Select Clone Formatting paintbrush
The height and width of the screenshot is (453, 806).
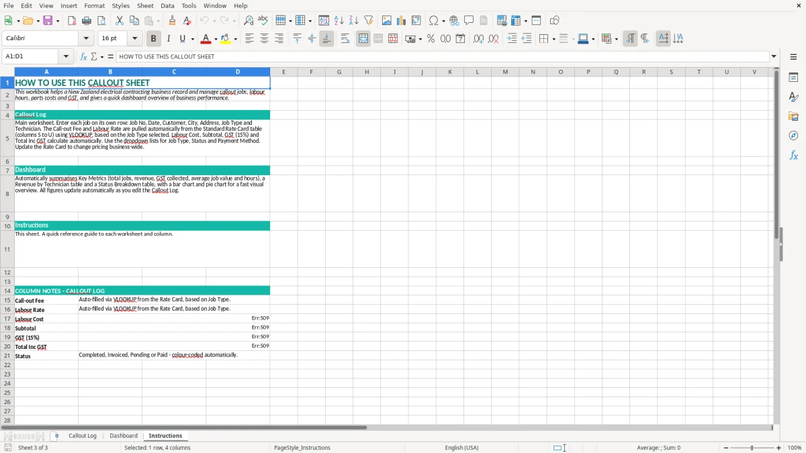tap(173, 21)
